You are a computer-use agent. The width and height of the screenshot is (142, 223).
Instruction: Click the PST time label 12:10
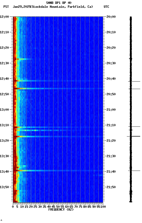pyautogui.click(x=4, y=32)
